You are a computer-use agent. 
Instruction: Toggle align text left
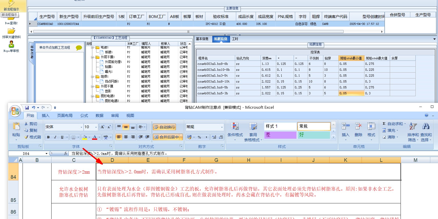[119, 137]
